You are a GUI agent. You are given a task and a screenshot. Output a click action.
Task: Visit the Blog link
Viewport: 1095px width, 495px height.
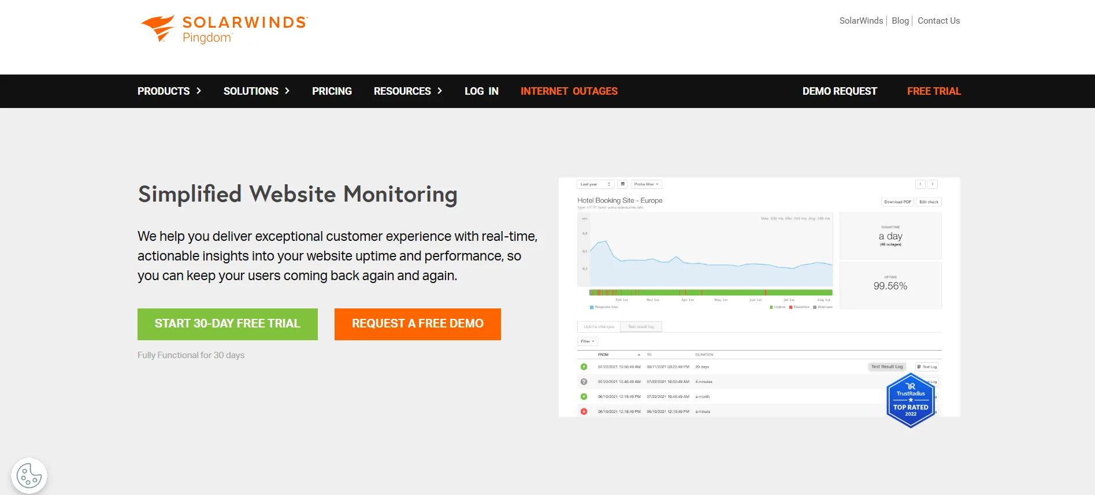click(x=900, y=21)
